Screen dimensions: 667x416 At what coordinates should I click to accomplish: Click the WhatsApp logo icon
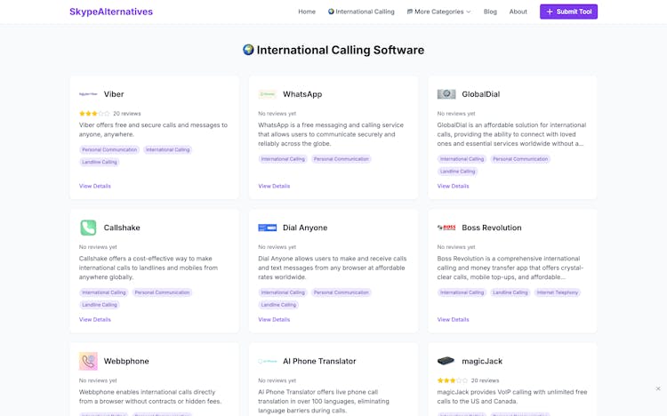click(267, 94)
